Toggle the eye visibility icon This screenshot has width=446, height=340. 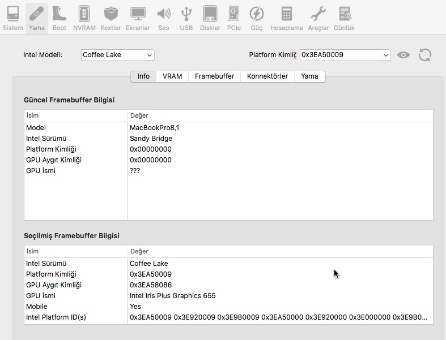pyautogui.click(x=403, y=55)
